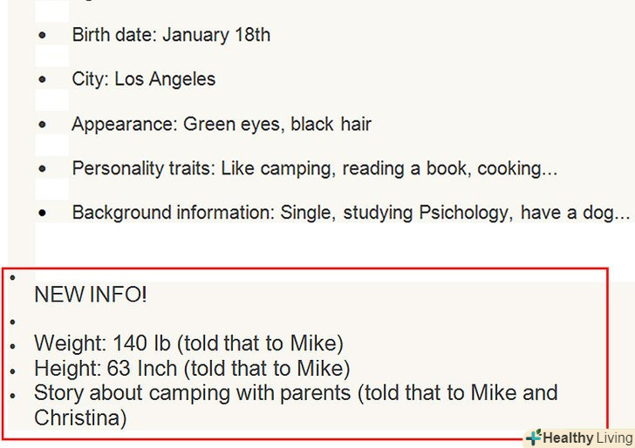Image resolution: width=635 pixels, height=448 pixels.
Task: Click the bullet before Height line
Action: point(12,370)
